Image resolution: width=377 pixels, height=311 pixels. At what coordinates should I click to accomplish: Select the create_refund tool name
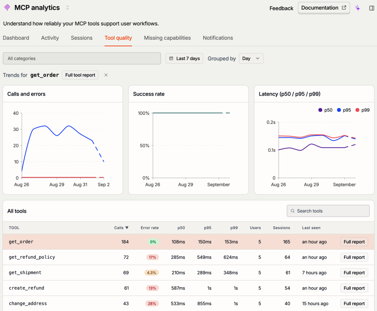pyautogui.click(x=27, y=288)
